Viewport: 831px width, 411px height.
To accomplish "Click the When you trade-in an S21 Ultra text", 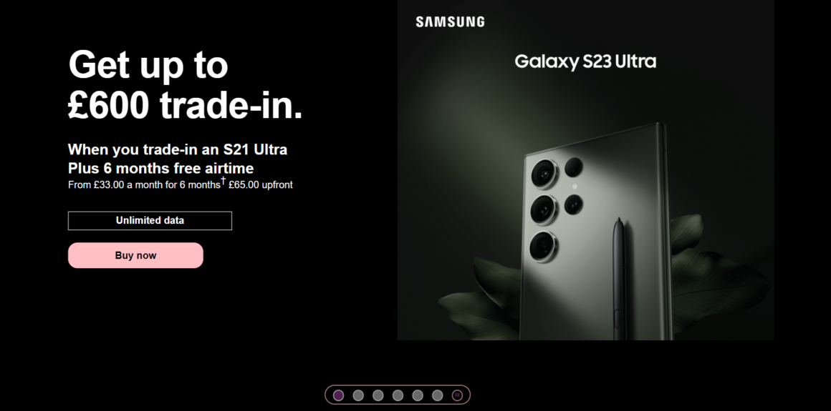I will pyautogui.click(x=178, y=149).
